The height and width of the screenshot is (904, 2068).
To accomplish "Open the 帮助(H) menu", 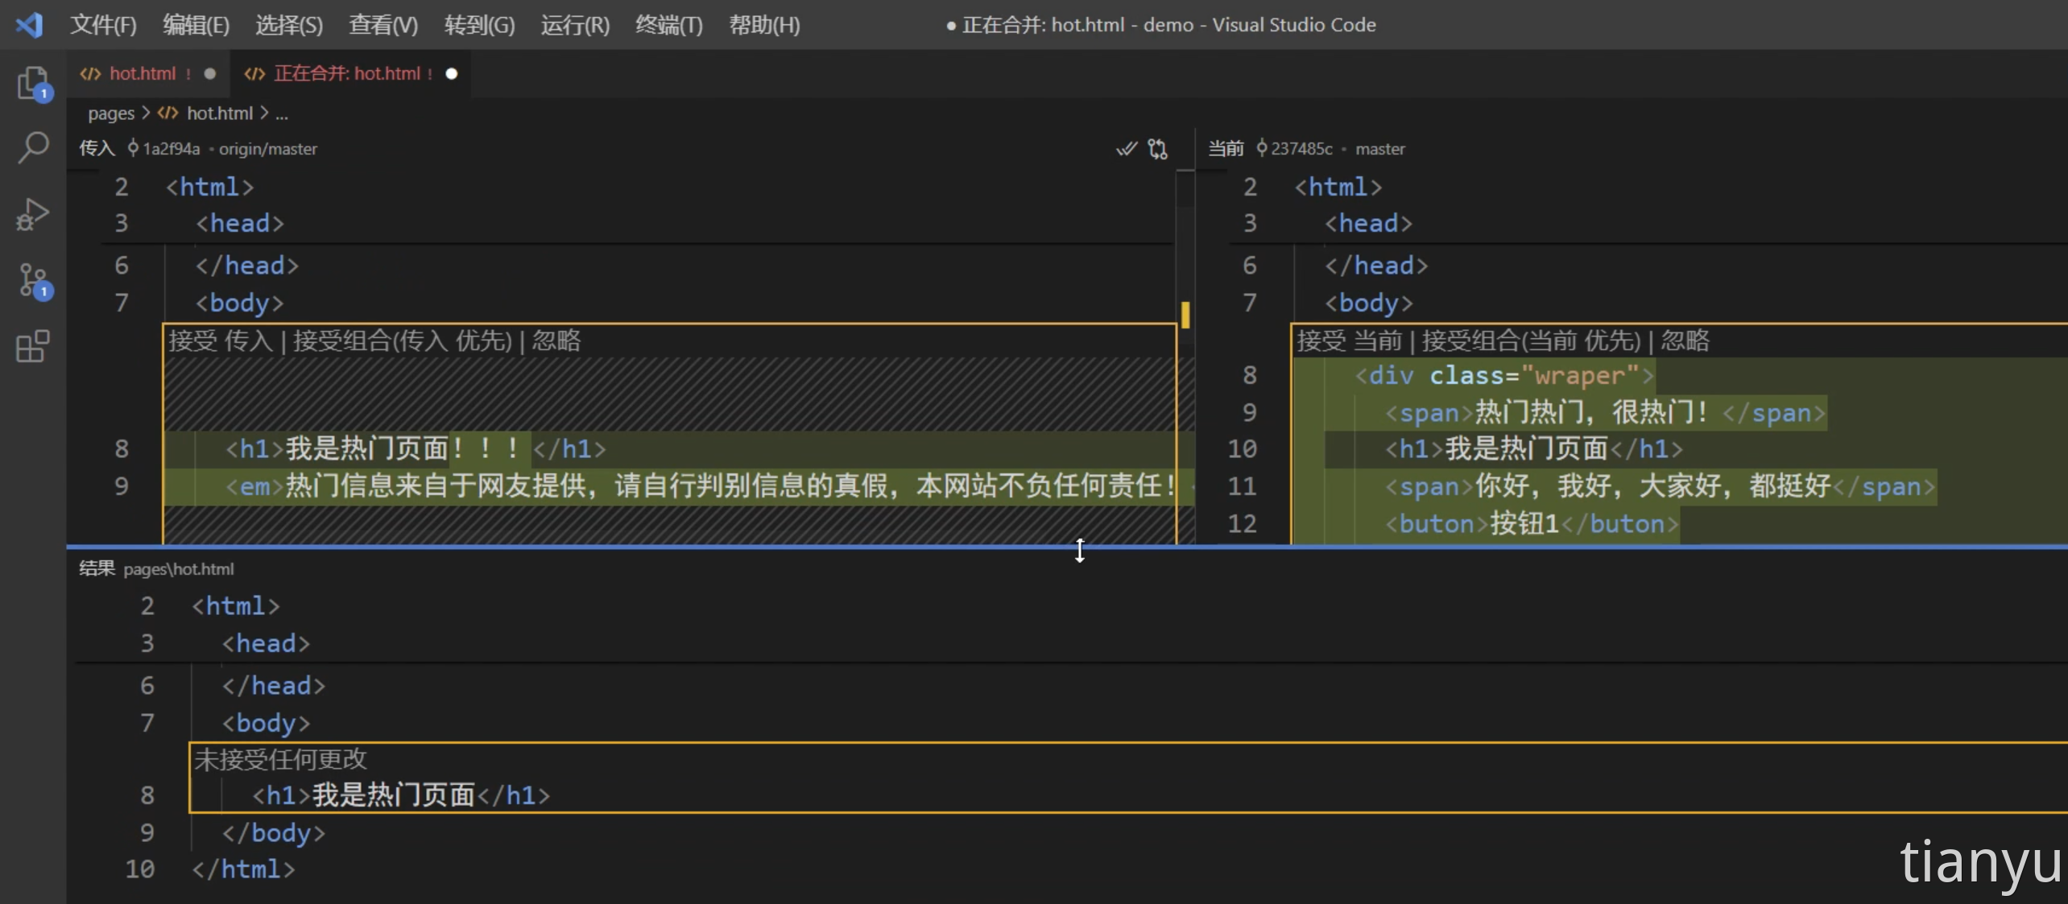I will [x=764, y=25].
